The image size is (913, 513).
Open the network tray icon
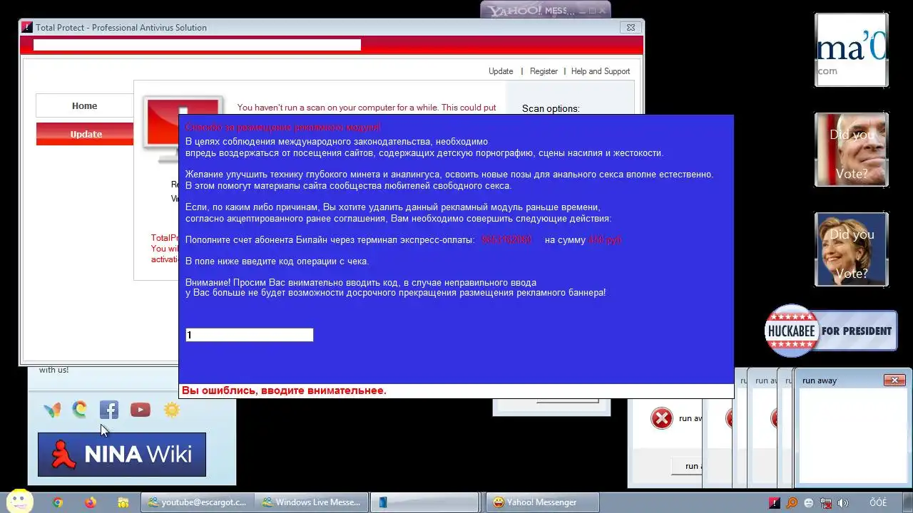click(x=826, y=502)
